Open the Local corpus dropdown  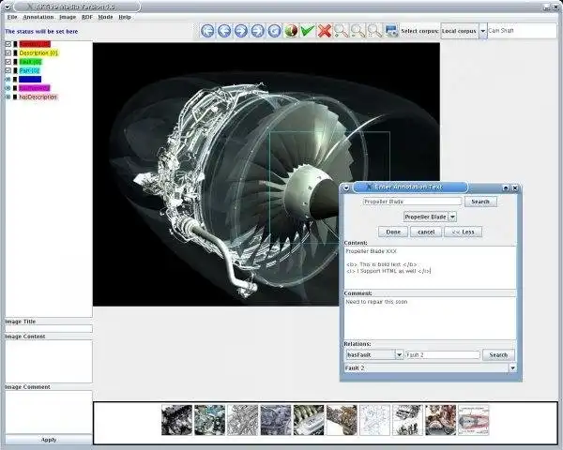tap(483, 31)
